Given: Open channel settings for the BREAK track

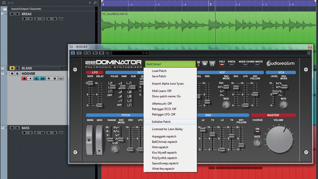Looking at the screenshot, I should click(37, 19).
